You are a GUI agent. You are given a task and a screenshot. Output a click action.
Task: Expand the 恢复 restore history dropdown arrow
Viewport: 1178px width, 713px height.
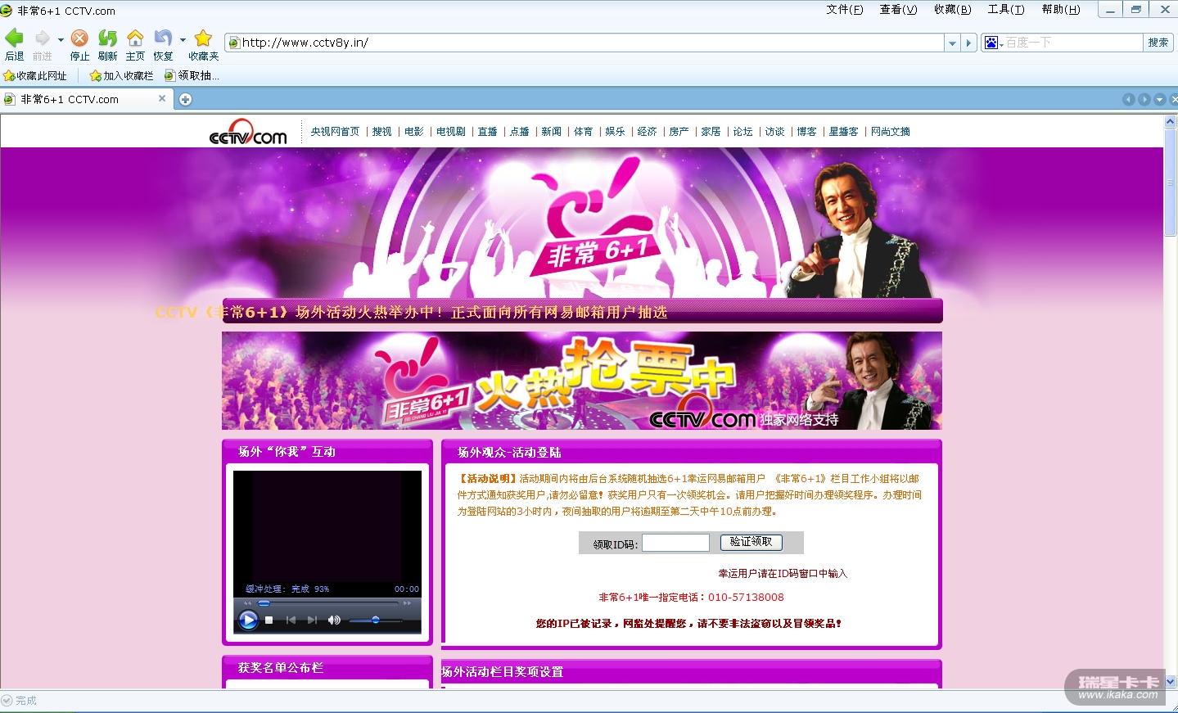(183, 39)
